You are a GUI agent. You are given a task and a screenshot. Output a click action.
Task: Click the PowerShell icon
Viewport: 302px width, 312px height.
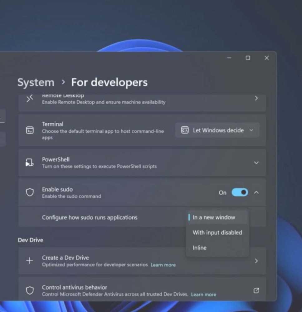(30, 162)
